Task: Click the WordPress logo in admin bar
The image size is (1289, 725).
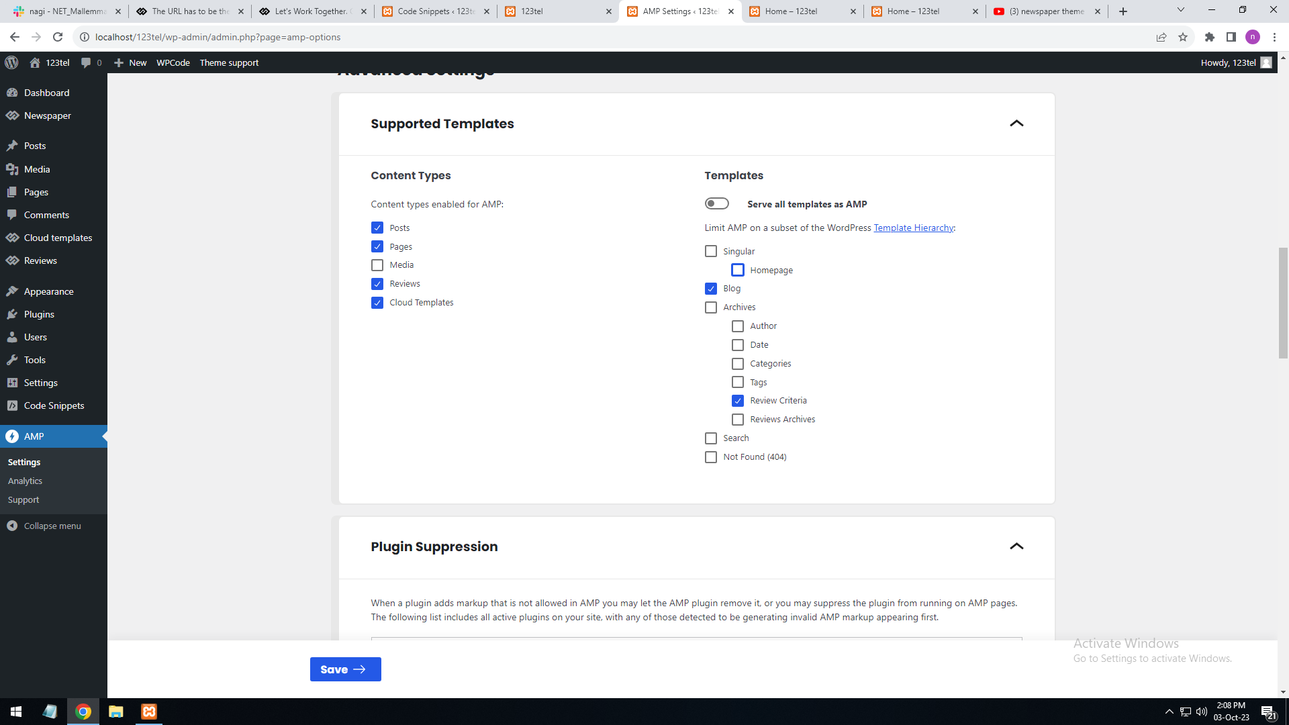Action: coord(11,62)
